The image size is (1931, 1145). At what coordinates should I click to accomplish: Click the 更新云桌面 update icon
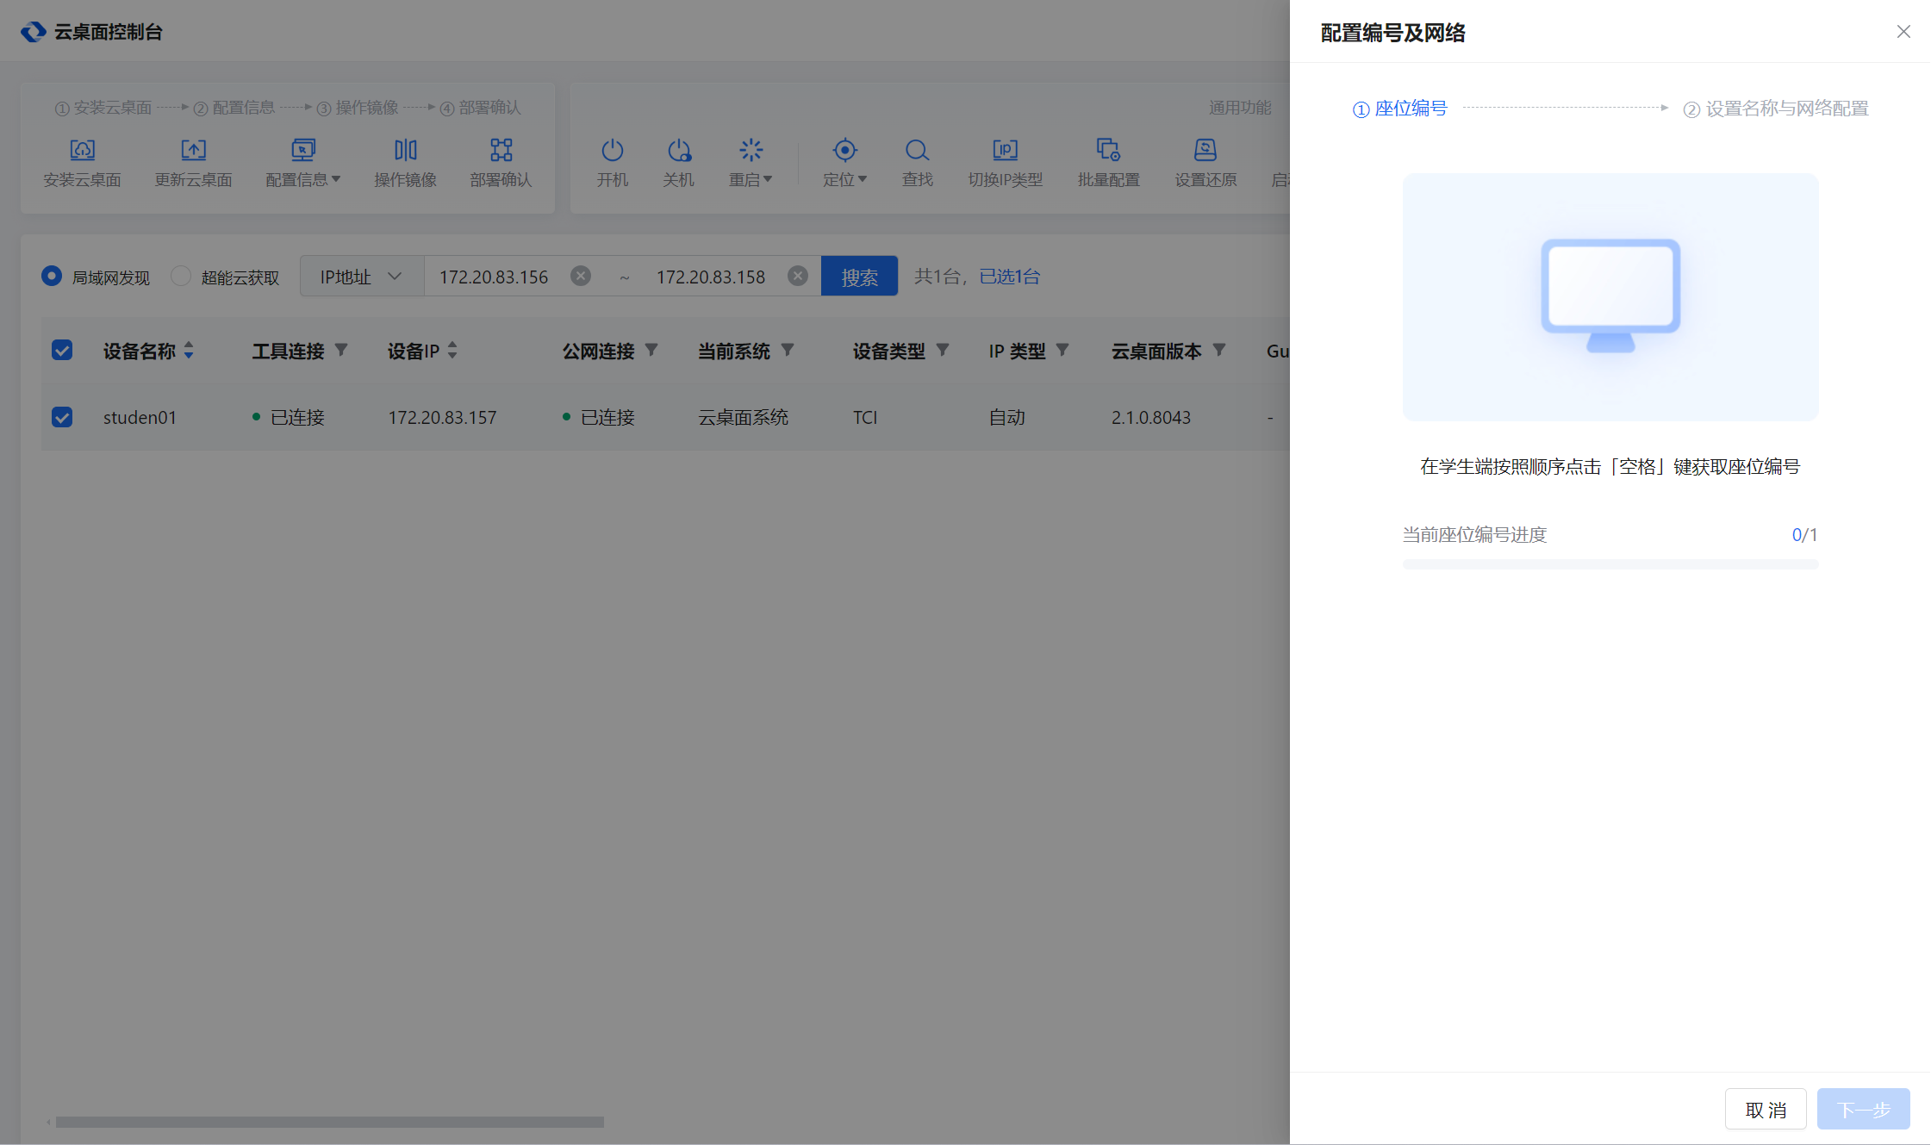[194, 162]
